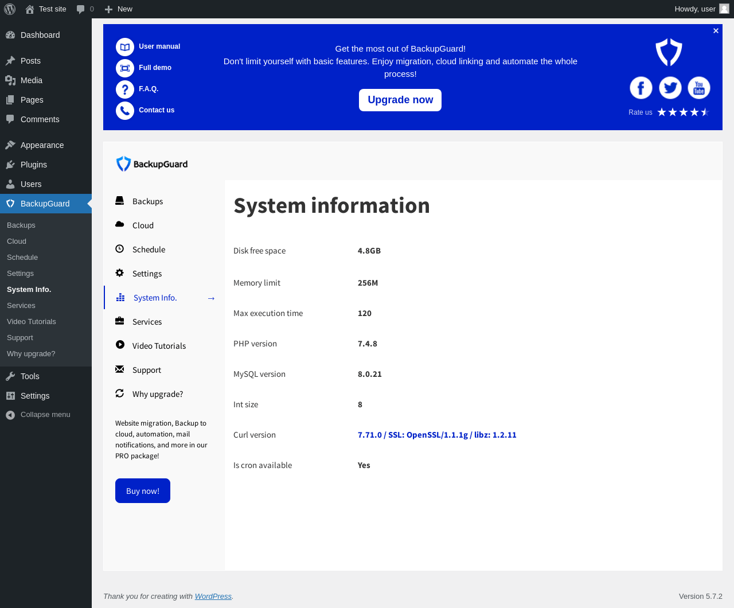Open Tools in the sidebar
This screenshot has height=608, width=734.
(x=46, y=376)
